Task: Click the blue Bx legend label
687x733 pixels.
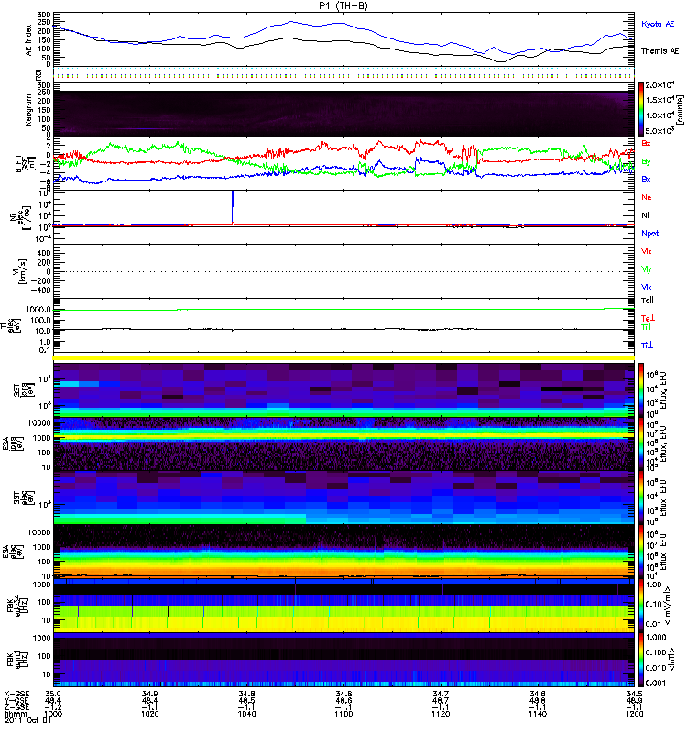Action: click(x=646, y=180)
